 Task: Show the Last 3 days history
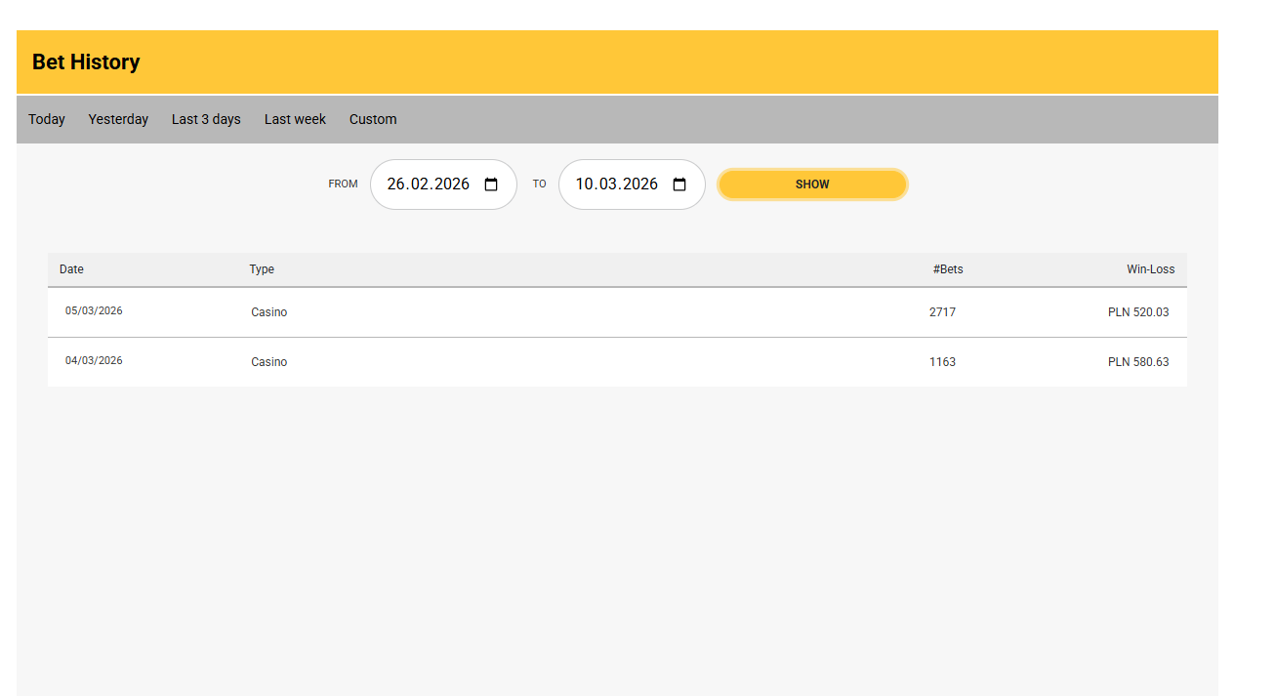pos(206,119)
